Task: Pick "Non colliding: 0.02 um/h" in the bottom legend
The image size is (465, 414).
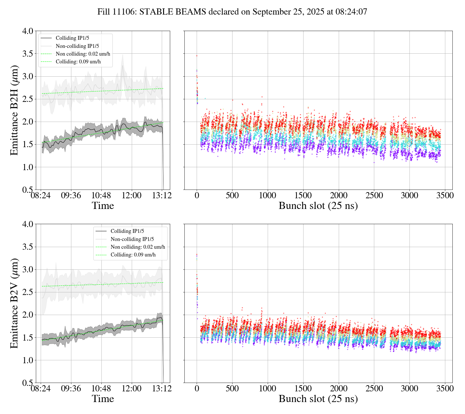Action: [x=138, y=247]
